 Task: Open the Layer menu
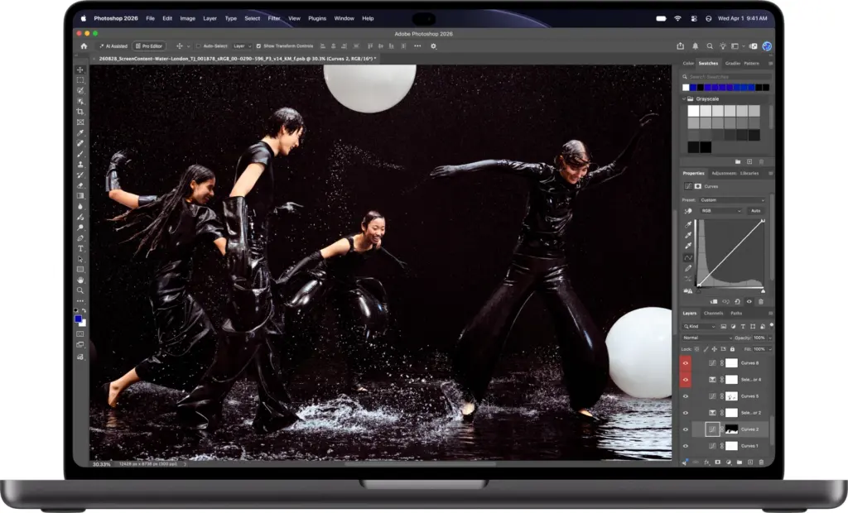210,18
